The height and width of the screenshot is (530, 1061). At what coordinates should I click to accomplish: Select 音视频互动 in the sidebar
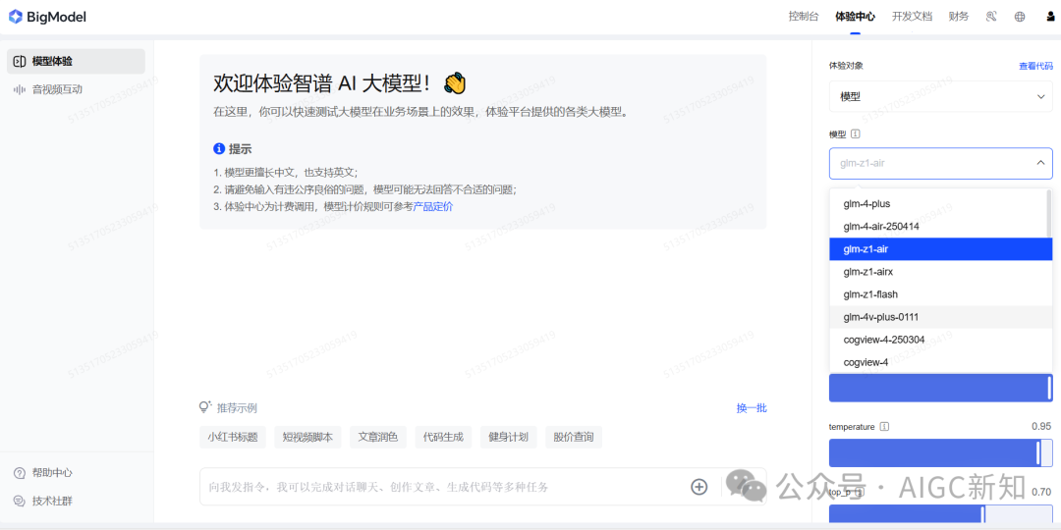point(76,89)
